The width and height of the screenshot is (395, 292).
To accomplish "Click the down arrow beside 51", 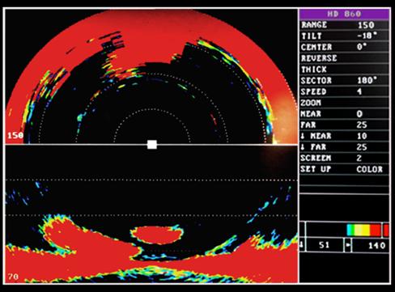I will click(302, 245).
